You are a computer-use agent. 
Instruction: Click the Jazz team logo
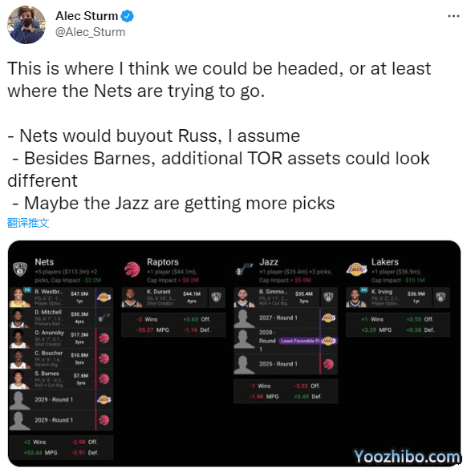(x=245, y=269)
